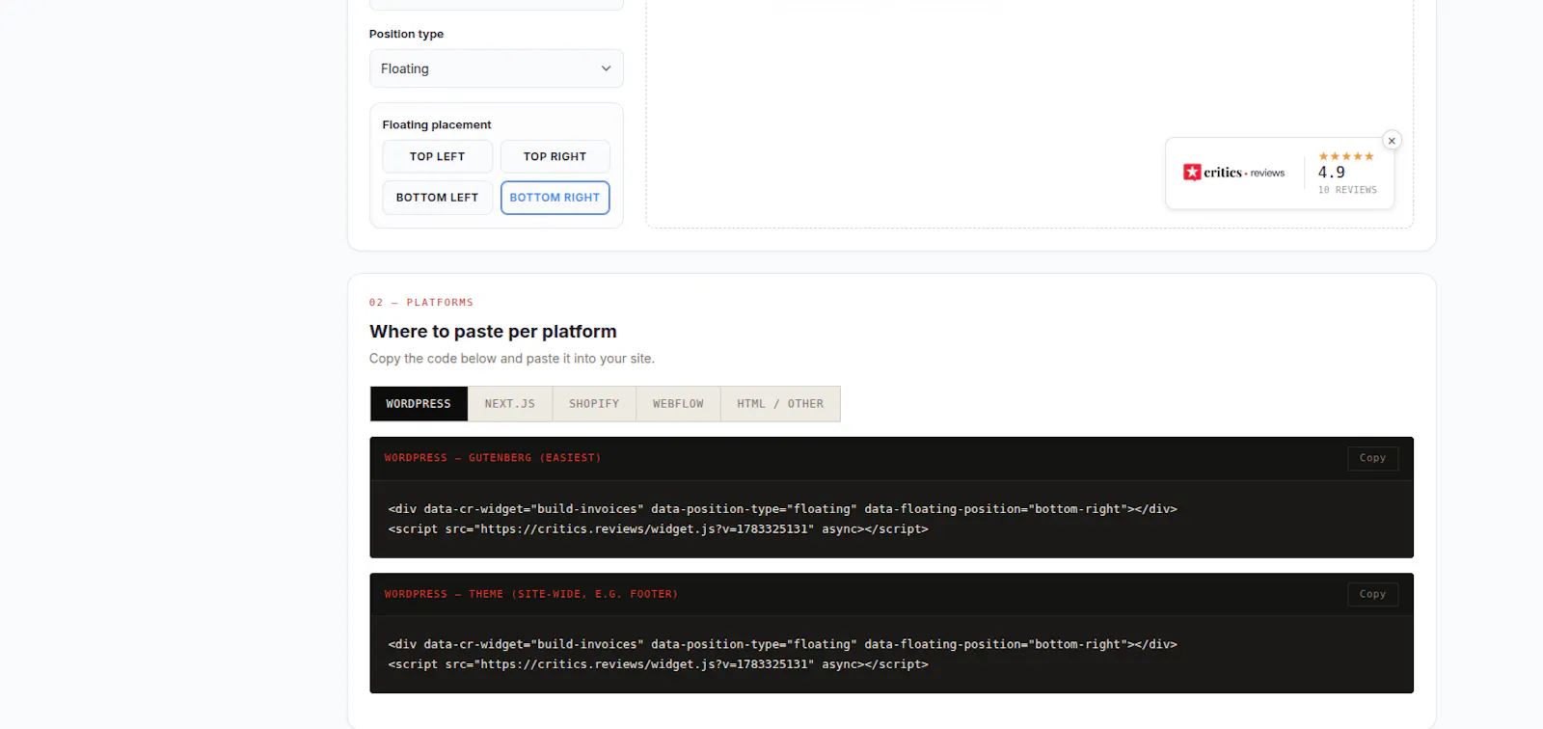This screenshot has width=1543, height=729.
Task: Click the five-star rating in widget
Action: (1346, 156)
